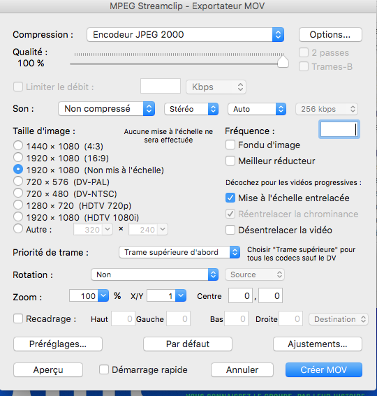Screen dimensions: 377x396
Task: Adjust the Qualité slider handle
Action: pyautogui.click(x=283, y=62)
